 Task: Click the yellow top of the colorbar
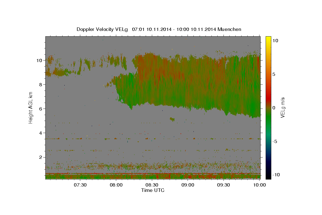(268, 38)
